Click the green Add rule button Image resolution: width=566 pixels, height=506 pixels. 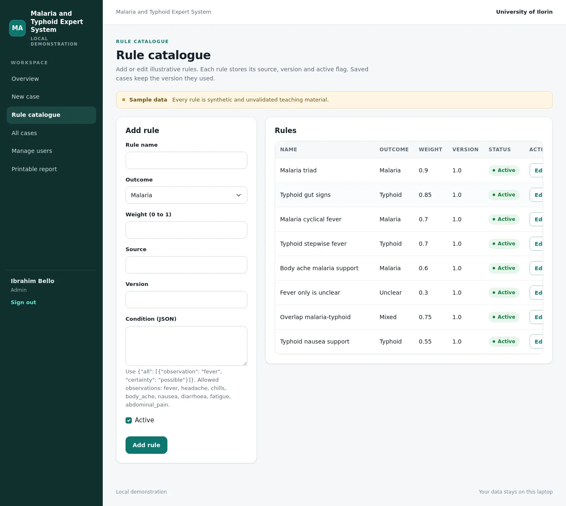point(146,445)
